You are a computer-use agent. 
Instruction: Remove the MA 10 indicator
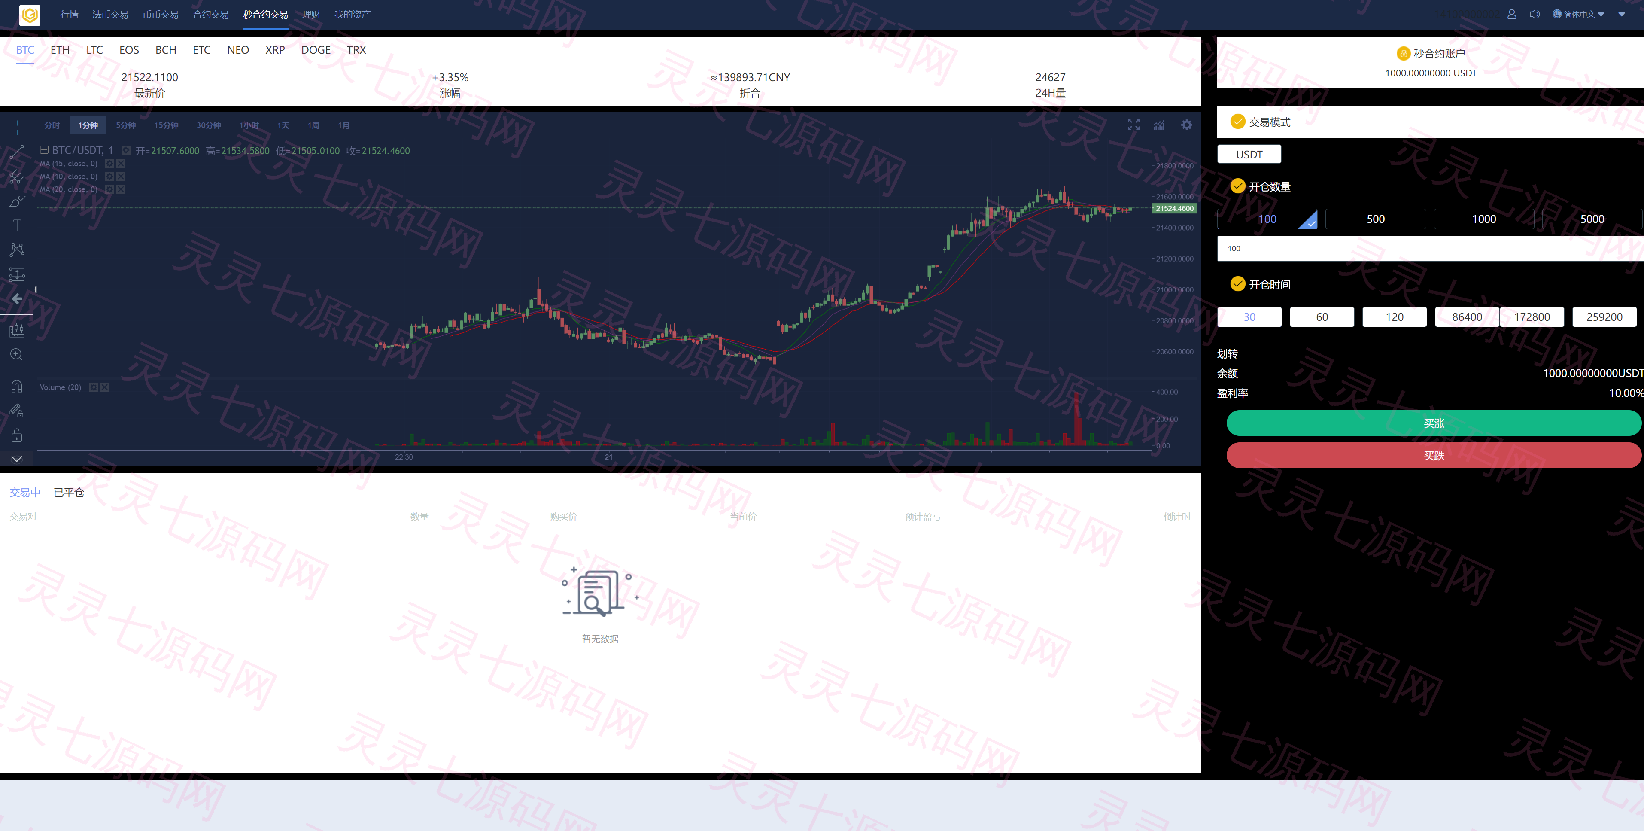pyautogui.click(x=121, y=176)
